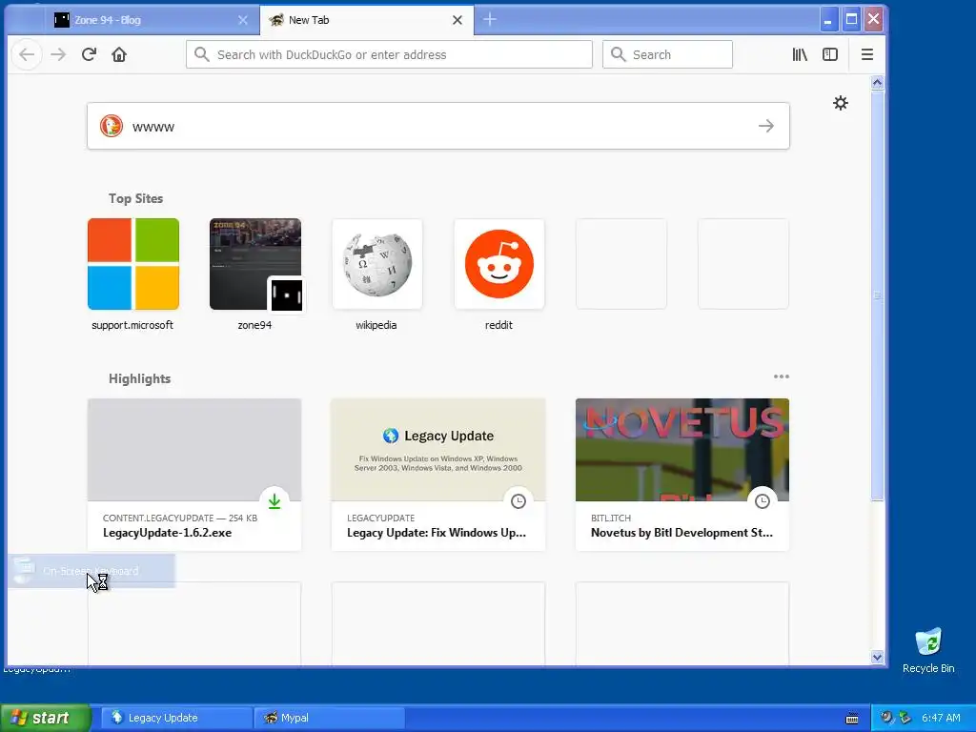This screenshot has width=976, height=732.
Task: Click the vertical scrollbar thumb
Action: tap(877, 295)
